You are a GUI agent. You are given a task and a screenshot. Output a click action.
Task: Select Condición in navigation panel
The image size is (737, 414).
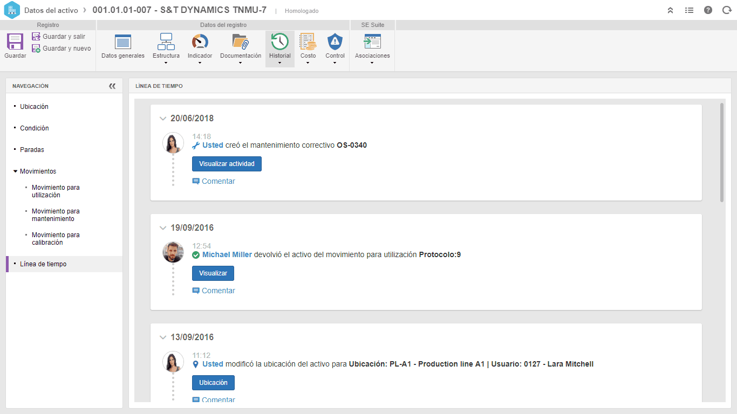pyautogui.click(x=35, y=128)
